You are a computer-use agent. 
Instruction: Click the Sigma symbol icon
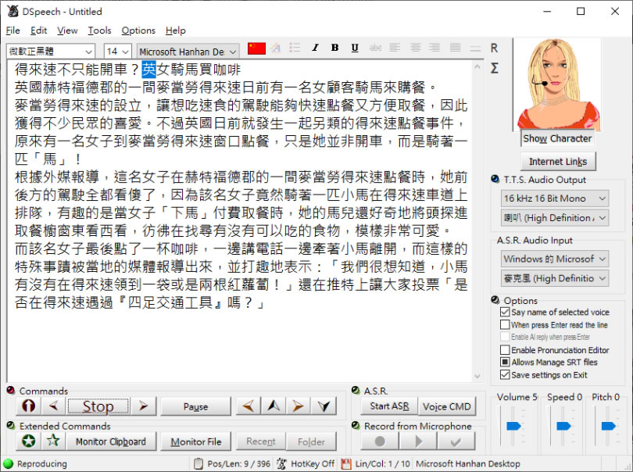494,69
